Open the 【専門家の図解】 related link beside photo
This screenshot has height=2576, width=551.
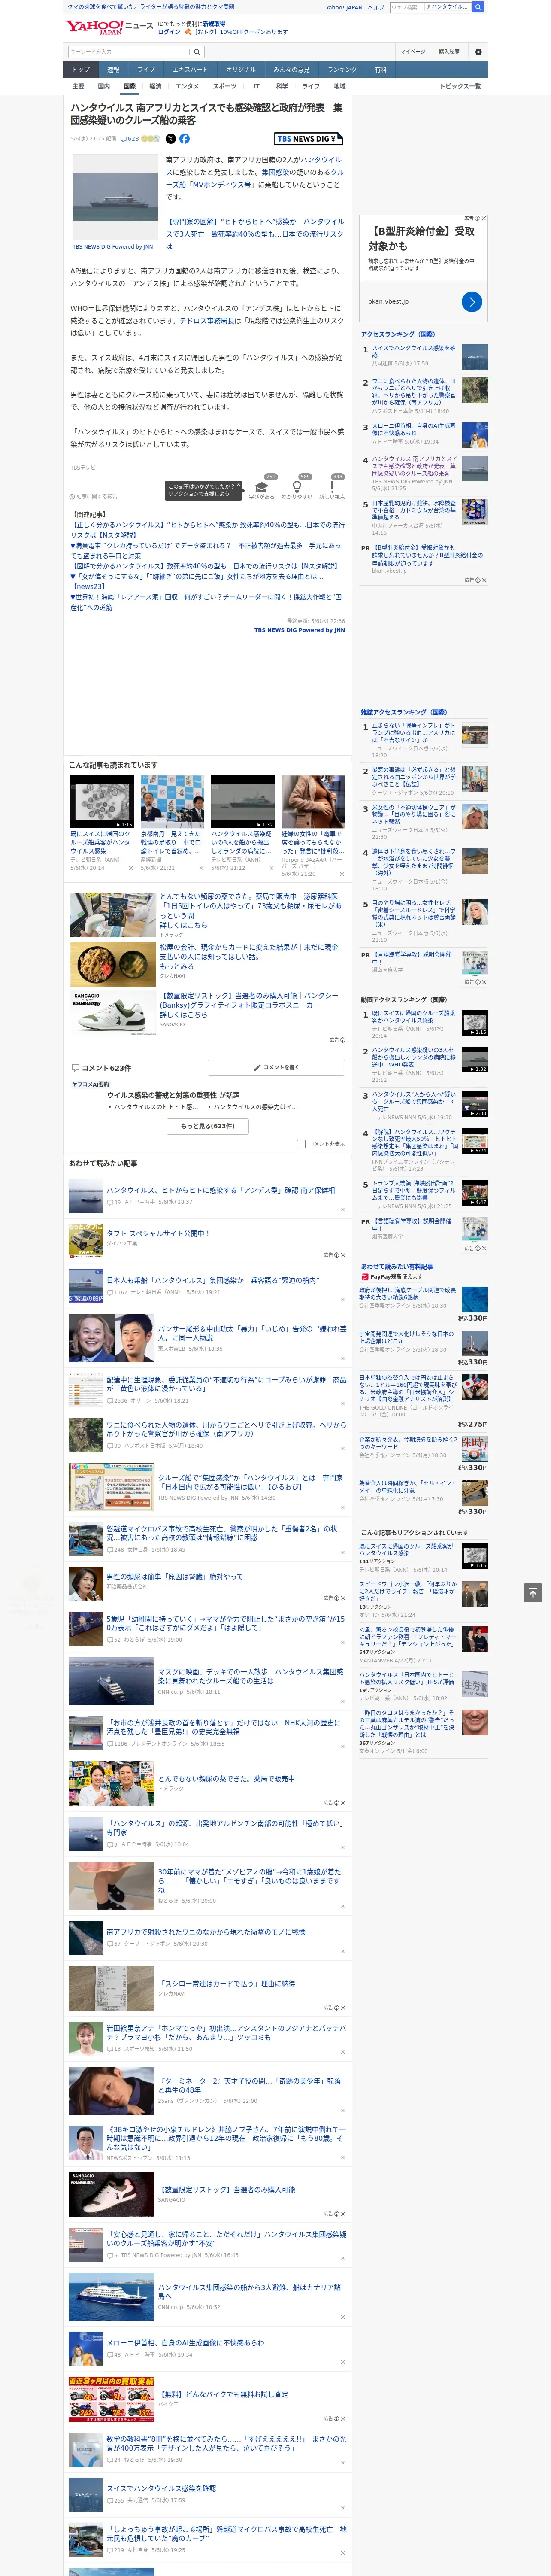[x=255, y=234]
